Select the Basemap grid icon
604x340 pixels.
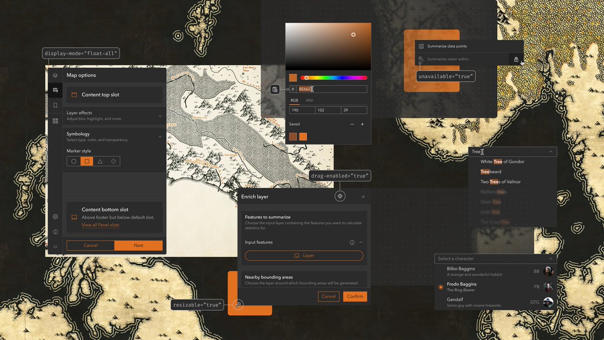tap(55, 120)
